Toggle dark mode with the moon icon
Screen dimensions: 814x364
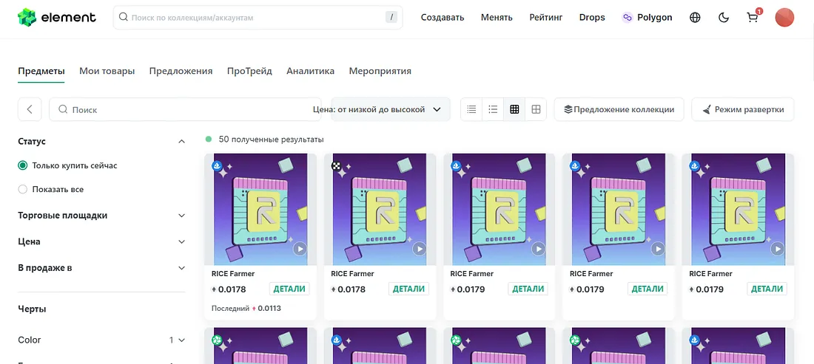724,18
